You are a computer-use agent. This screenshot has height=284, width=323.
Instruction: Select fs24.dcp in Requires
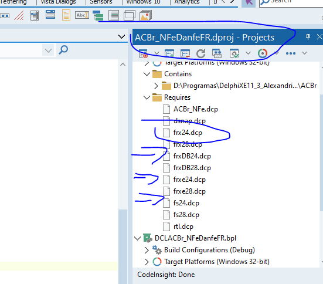(186, 203)
